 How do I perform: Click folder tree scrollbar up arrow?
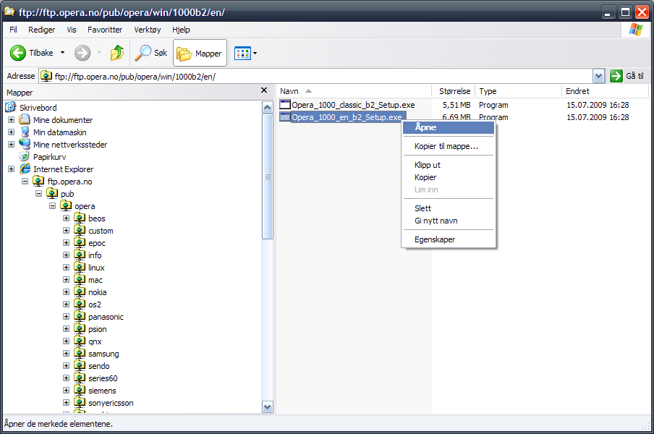[268, 108]
